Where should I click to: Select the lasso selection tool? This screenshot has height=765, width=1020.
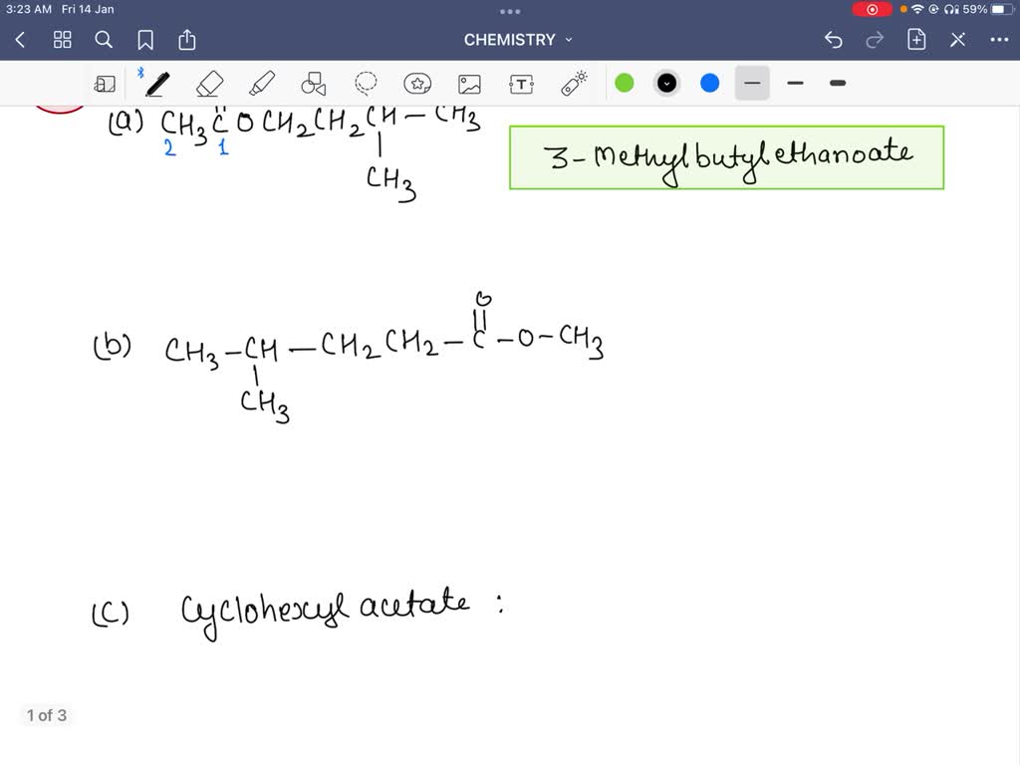click(366, 83)
